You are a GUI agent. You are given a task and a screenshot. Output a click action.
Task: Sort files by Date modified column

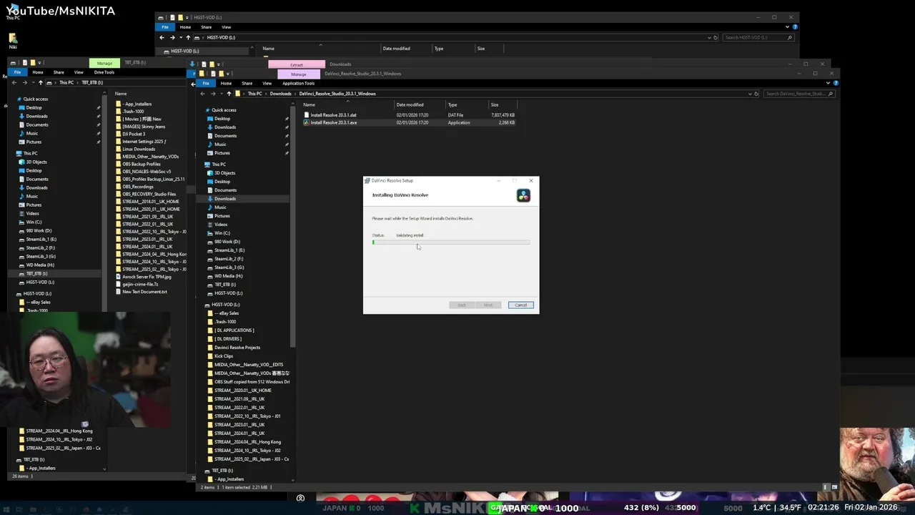pos(410,104)
